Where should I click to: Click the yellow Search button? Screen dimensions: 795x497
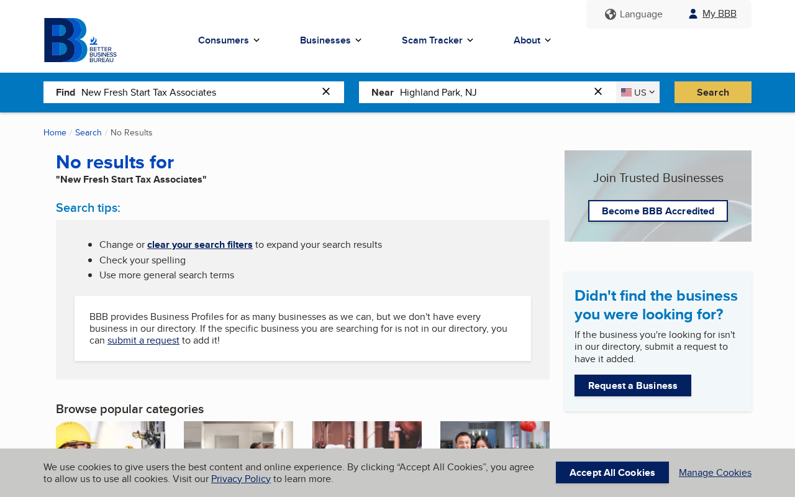coord(713,93)
